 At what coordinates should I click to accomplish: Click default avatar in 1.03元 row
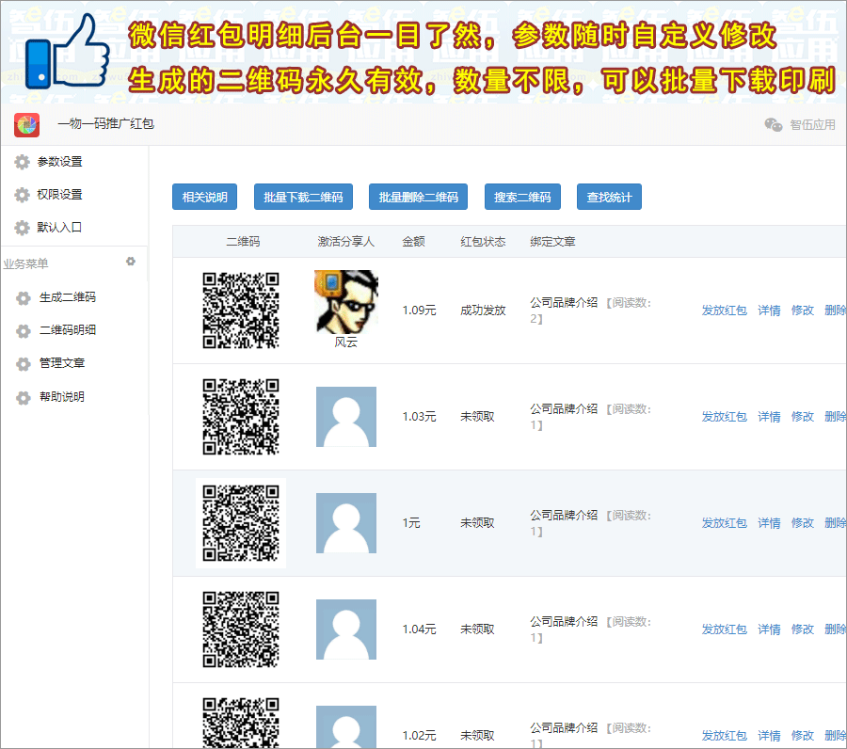pos(346,417)
